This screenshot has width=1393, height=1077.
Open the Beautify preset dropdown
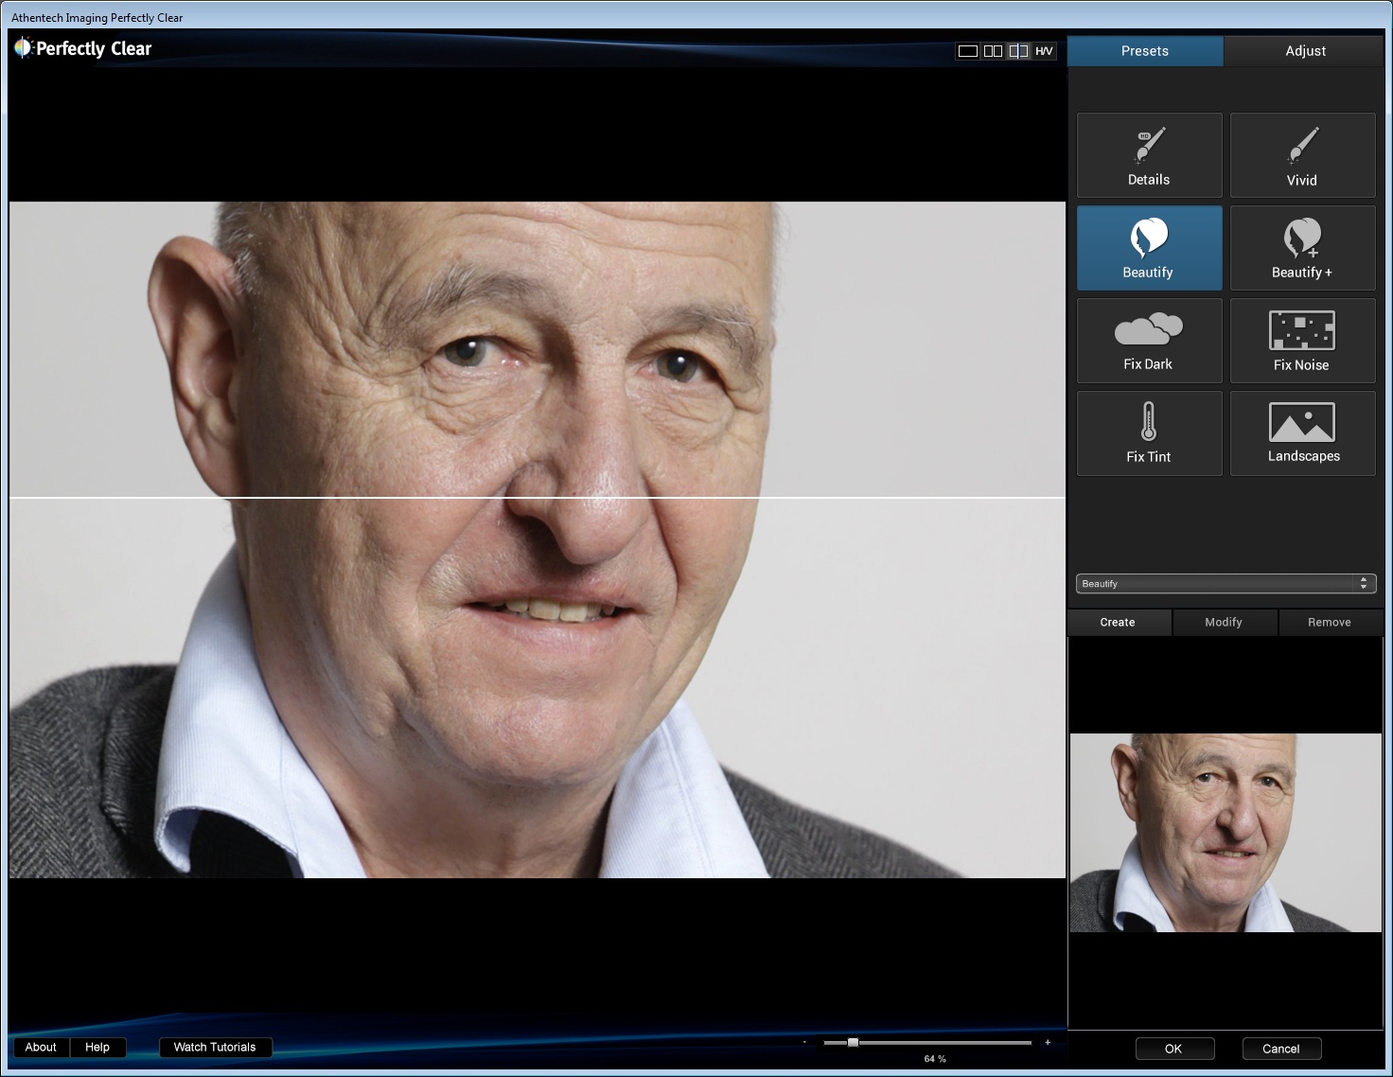coord(1225,584)
